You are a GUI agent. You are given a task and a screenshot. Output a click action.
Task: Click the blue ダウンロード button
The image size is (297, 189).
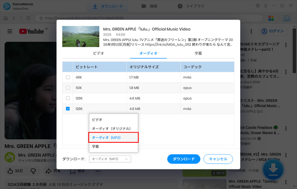184,159
